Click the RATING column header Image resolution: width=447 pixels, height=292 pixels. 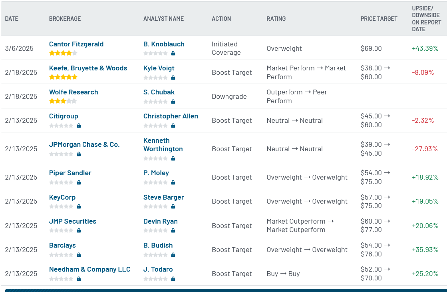pos(276,19)
